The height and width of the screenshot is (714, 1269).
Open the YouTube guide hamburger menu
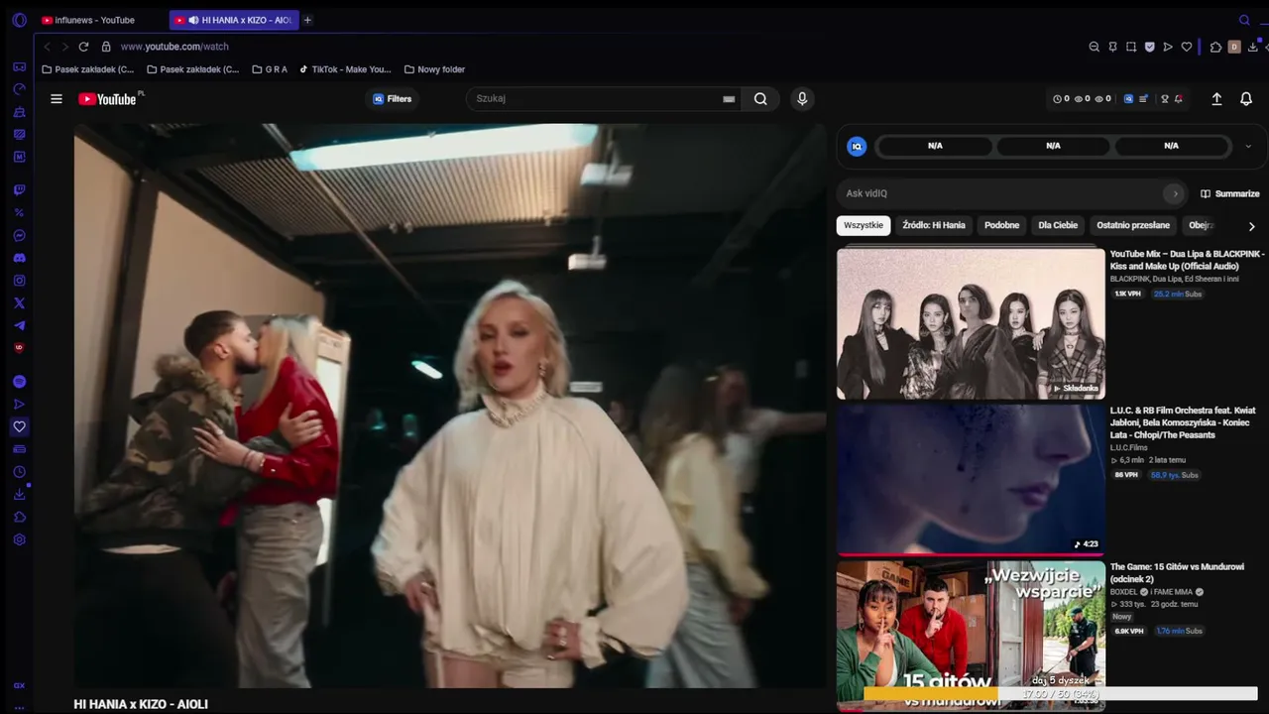(57, 99)
